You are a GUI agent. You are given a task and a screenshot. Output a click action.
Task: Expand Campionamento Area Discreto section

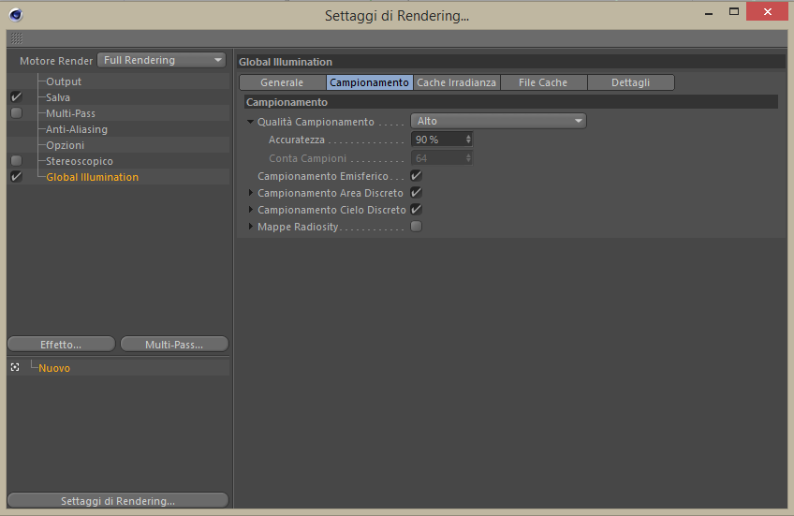[251, 193]
